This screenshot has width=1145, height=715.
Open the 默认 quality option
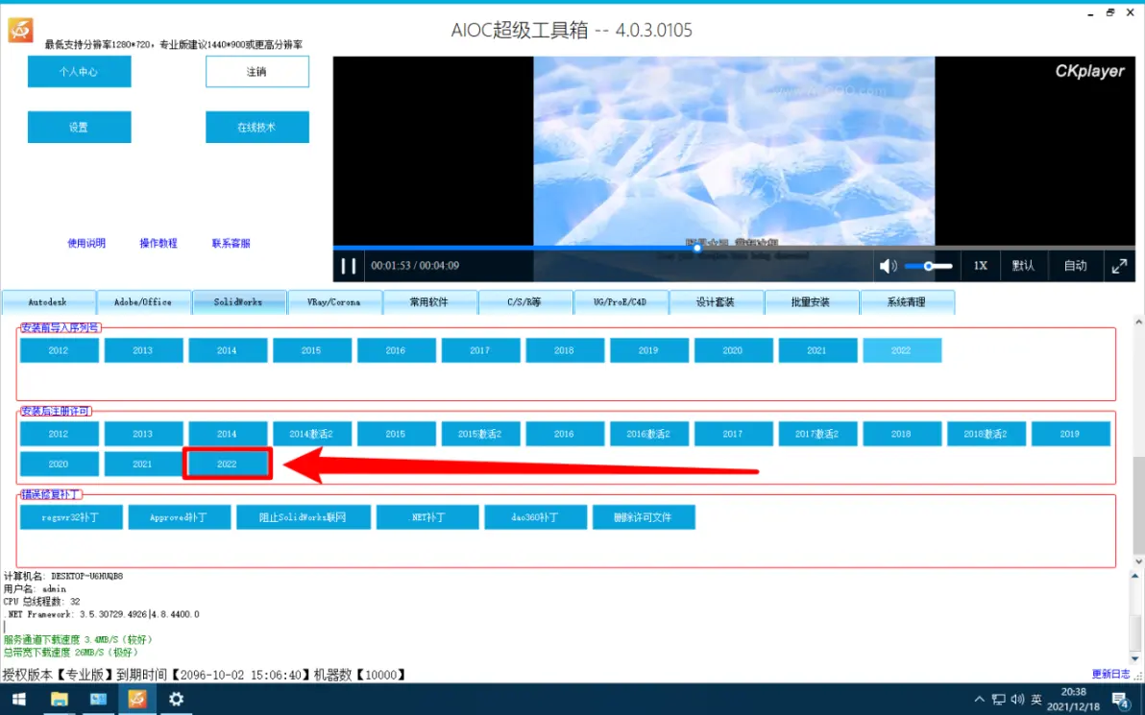point(1022,266)
